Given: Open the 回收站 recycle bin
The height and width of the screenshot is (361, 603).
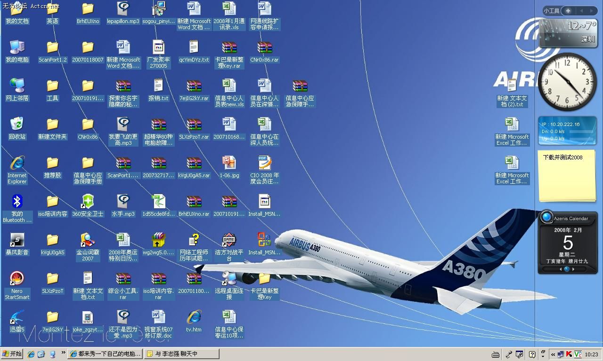Looking at the screenshot, I should pyautogui.click(x=17, y=129).
